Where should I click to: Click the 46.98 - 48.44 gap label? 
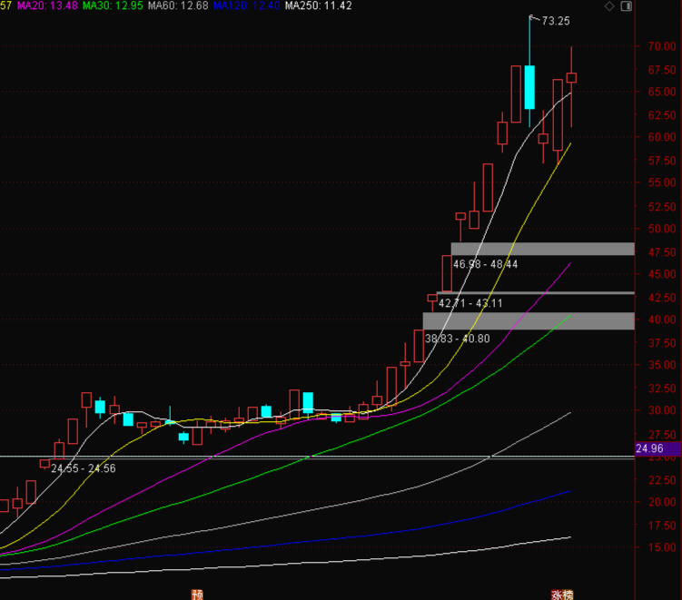[486, 264]
